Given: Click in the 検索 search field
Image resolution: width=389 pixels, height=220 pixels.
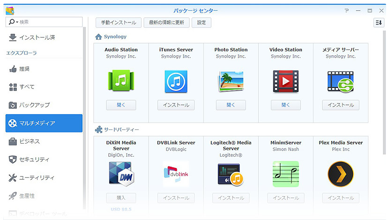Looking at the screenshot, I should click(x=47, y=22).
